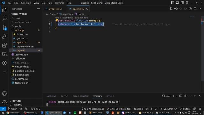Viewport: 204px width, 115px height.
Task: Click errors and warnings count in status bar
Action: click(35, 109)
